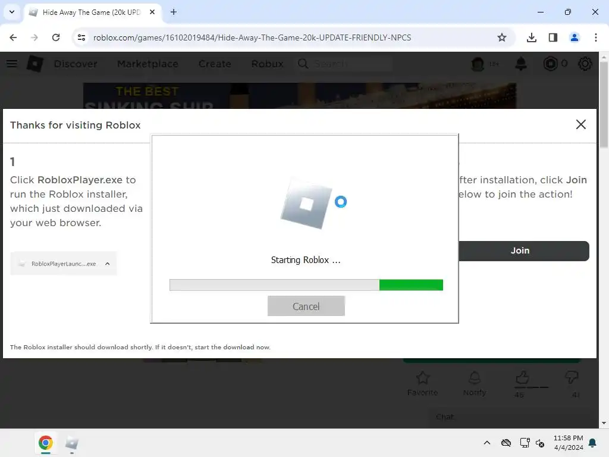Click the muted volume tray icon
609x457 pixels.
click(x=540, y=443)
